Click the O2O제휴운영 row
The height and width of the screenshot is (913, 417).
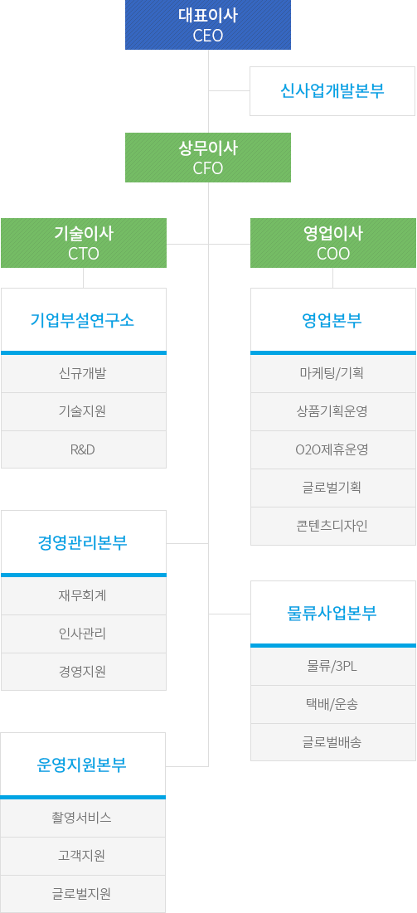[333, 449]
